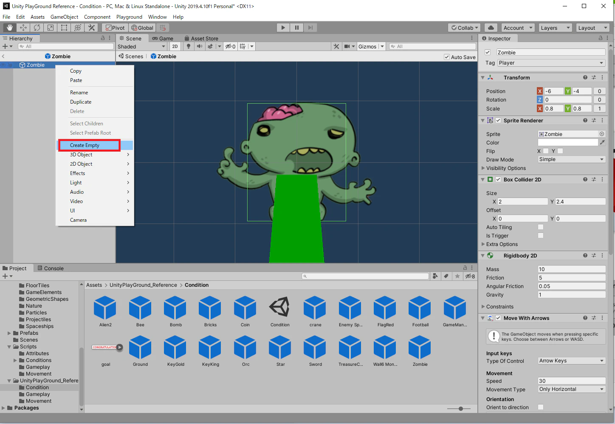Click the Sprite Renderer Color swatch
Screen dimensions: 615x424
[568, 143]
